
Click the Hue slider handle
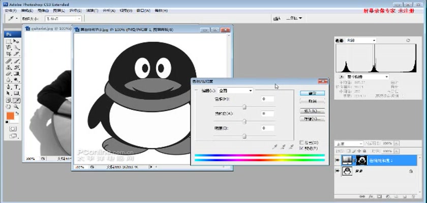pos(245,107)
